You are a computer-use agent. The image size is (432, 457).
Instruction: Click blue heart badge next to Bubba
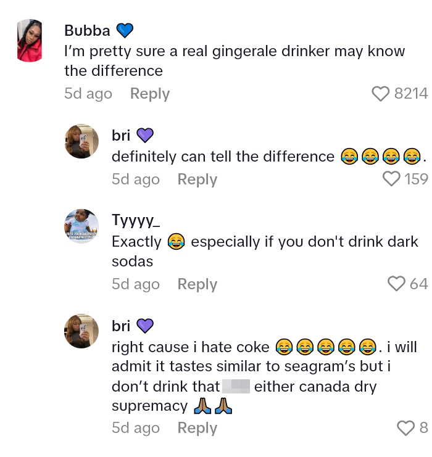click(x=125, y=30)
